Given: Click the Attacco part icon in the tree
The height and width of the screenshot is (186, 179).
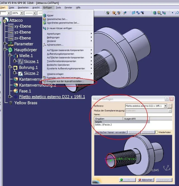Looking at the screenshot, I should (6, 20).
